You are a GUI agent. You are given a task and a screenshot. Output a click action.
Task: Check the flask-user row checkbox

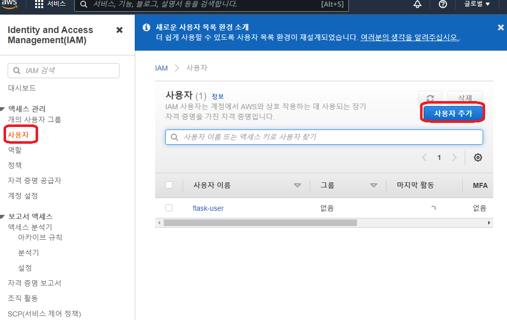(169, 208)
